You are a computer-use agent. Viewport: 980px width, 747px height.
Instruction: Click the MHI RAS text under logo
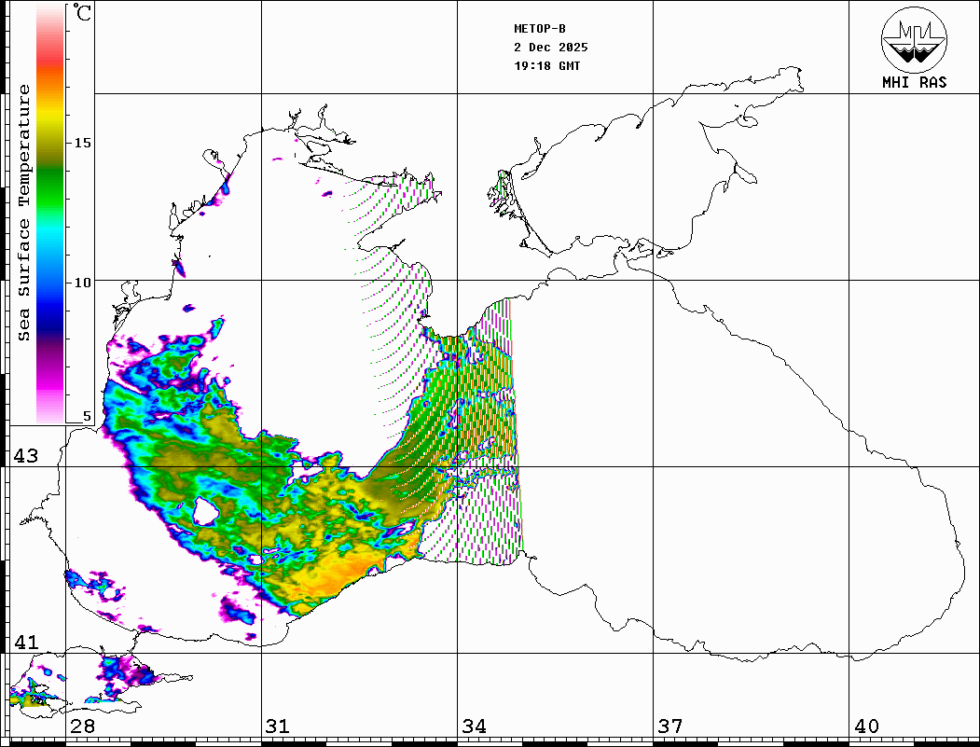pos(914,82)
